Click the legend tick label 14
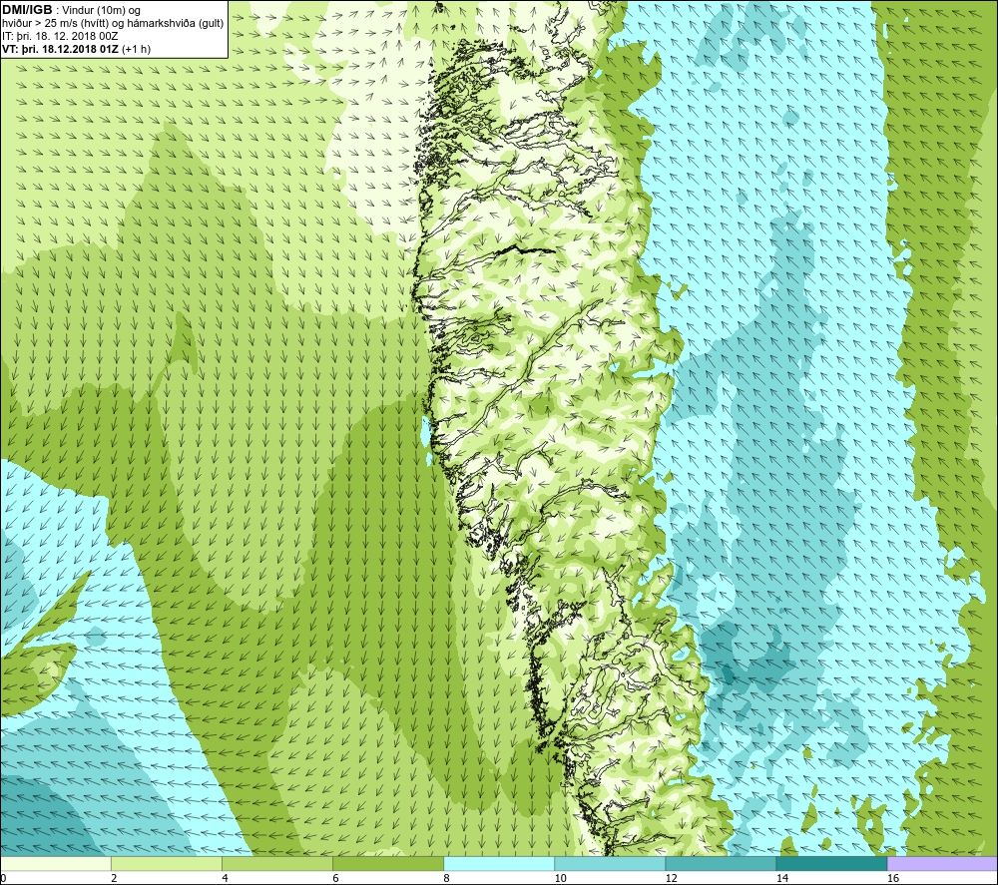Viewport: 998px width, 885px height. 782,879
